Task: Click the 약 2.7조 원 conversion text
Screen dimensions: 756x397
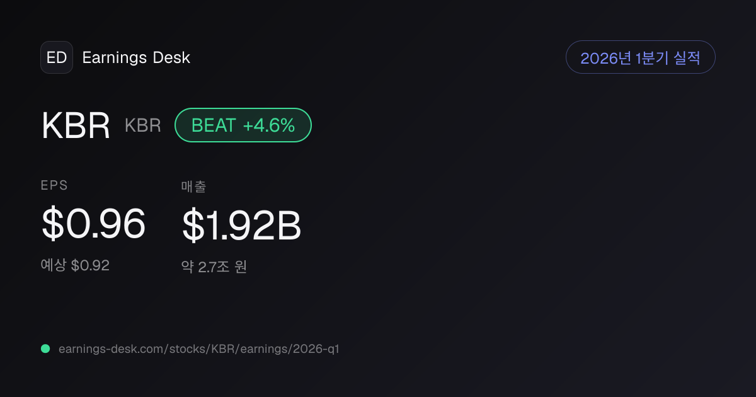Action: [214, 267]
